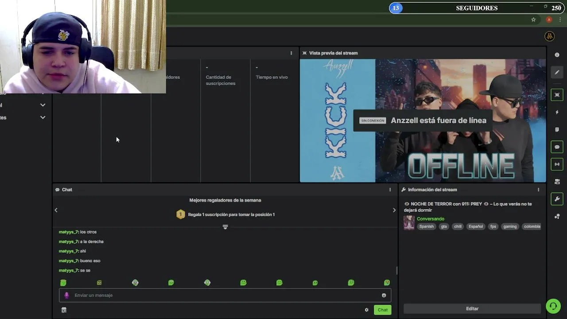Click the chill tag
The height and width of the screenshot is (319, 567).
tap(458, 226)
